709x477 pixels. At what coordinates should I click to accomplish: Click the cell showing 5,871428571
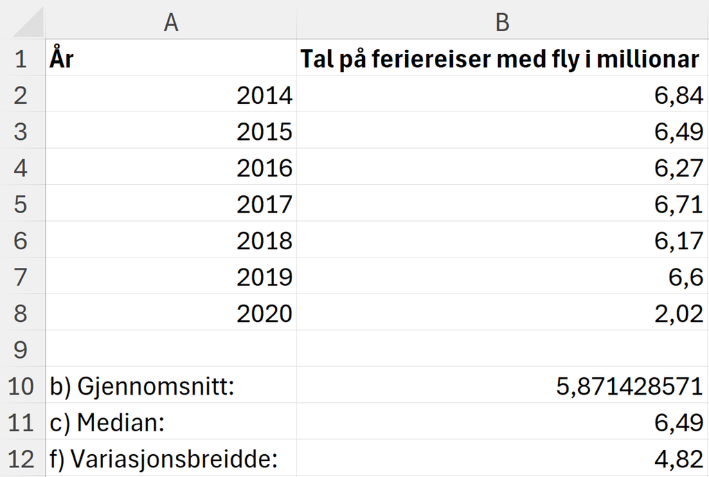click(502, 386)
